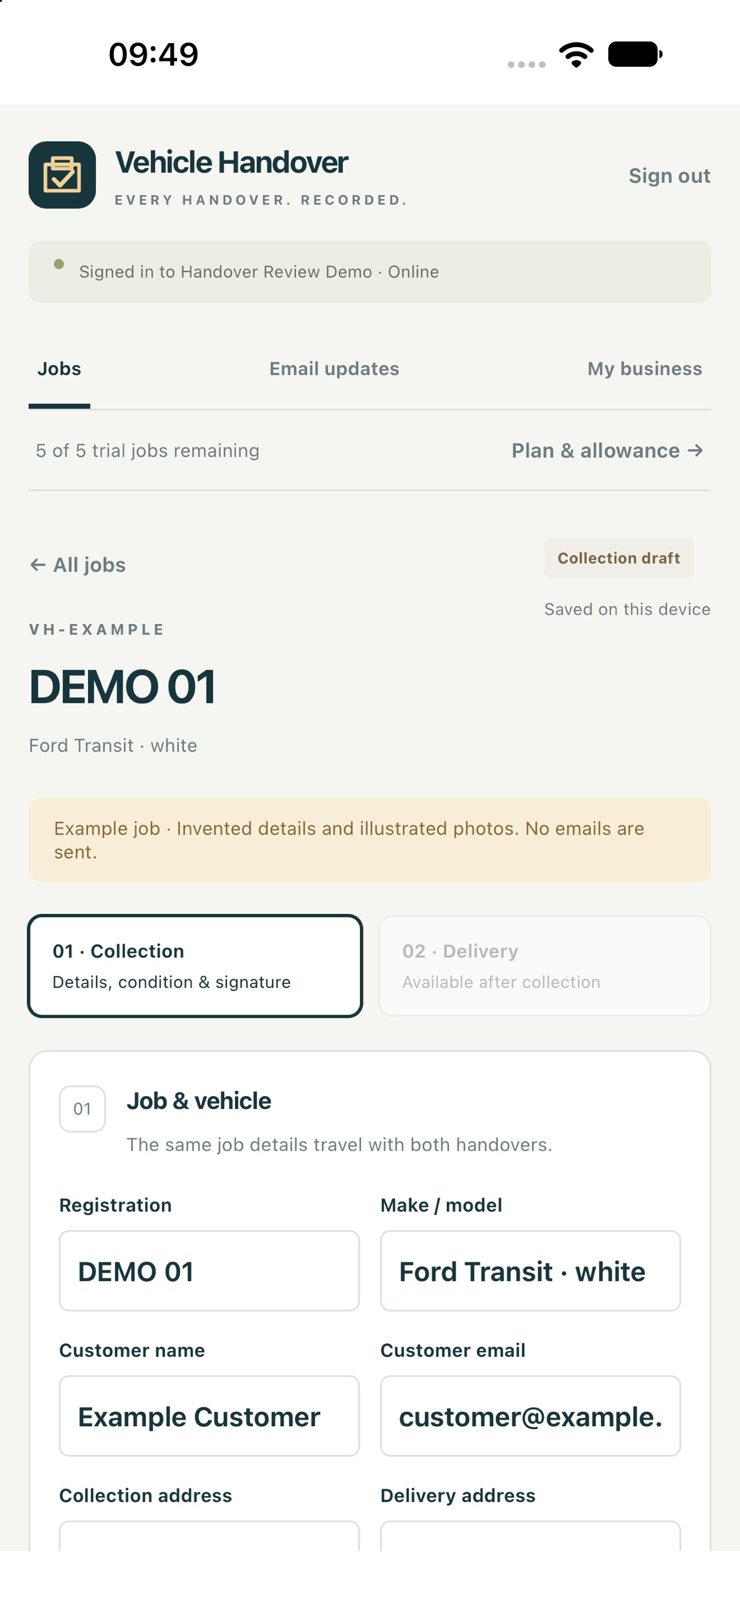740x1608 pixels.
Task: Select the 01 · Collection step card
Action: click(195, 966)
